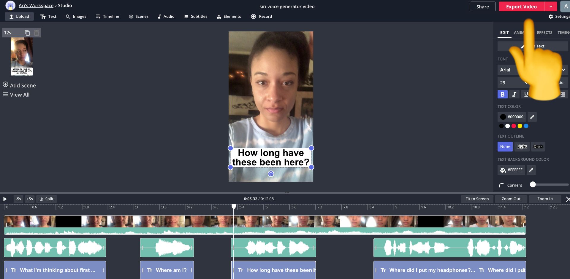
Task: Click the Fit to Screen button
Action: tap(477, 199)
